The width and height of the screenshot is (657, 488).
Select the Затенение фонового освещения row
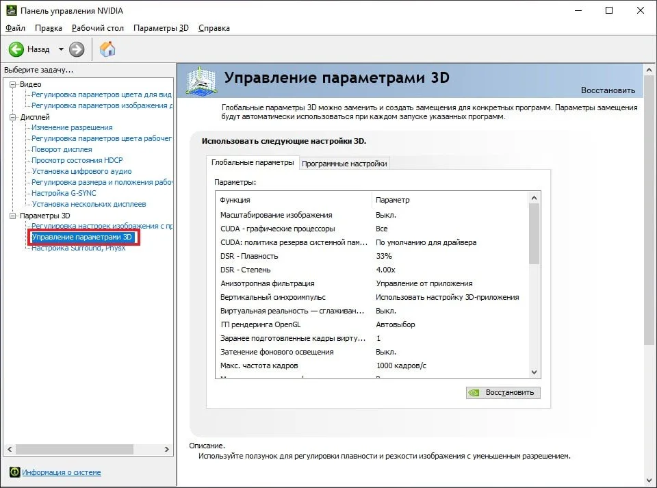pyautogui.click(x=372, y=352)
